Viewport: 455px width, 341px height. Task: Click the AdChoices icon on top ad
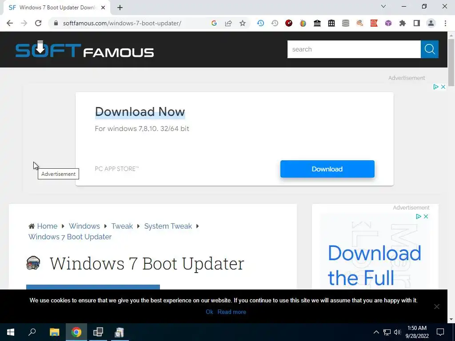tap(435, 87)
